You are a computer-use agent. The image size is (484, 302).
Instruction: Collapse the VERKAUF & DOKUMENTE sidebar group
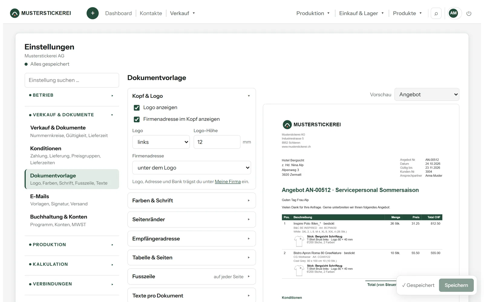pyautogui.click(x=72, y=115)
